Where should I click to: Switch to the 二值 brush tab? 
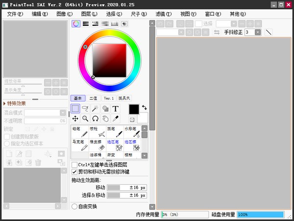(x=93, y=98)
